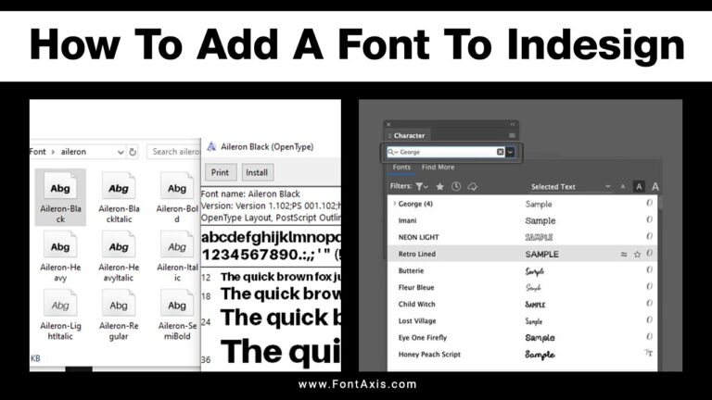The width and height of the screenshot is (712, 400).
Task: Click the OpenType icon on NEON LIGHT row
Action: tap(649, 236)
